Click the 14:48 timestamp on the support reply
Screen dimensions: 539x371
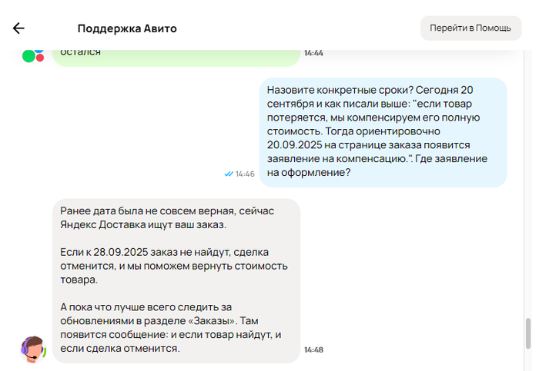coord(313,349)
